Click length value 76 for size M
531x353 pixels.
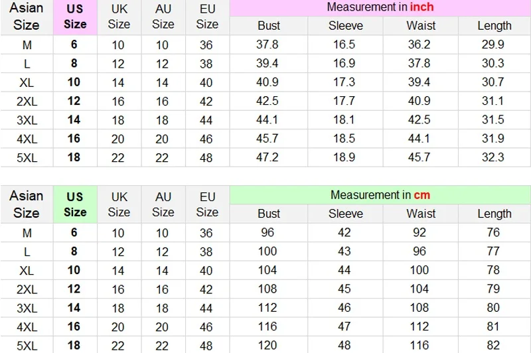(x=493, y=232)
